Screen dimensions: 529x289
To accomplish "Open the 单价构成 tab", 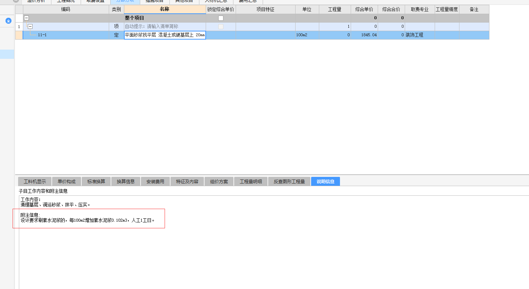I will [x=66, y=182].
